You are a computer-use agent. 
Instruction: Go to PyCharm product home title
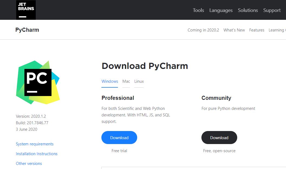(x=27, y=30)
